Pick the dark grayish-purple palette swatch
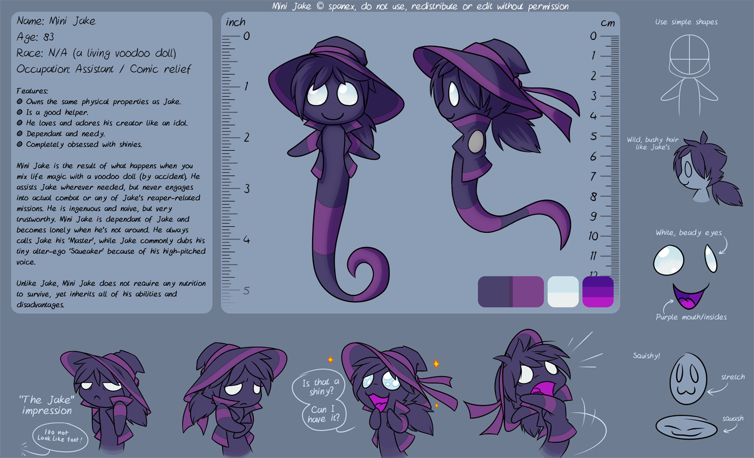Image resolution: width=754 pixels, height=458 pixels. (494, 292)
